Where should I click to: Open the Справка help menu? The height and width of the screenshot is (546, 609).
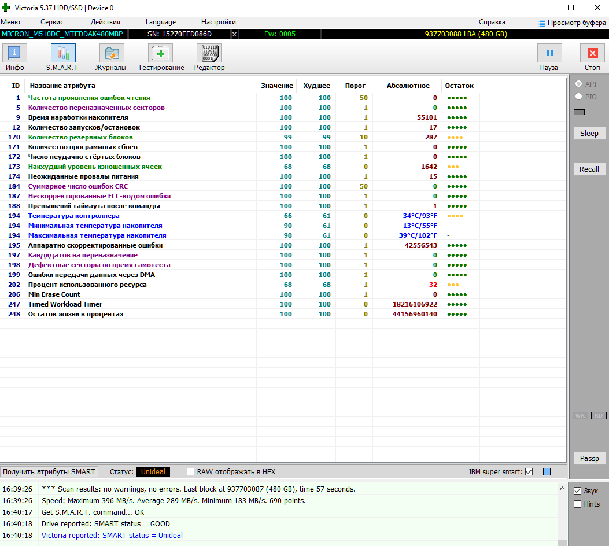(492, 22)
